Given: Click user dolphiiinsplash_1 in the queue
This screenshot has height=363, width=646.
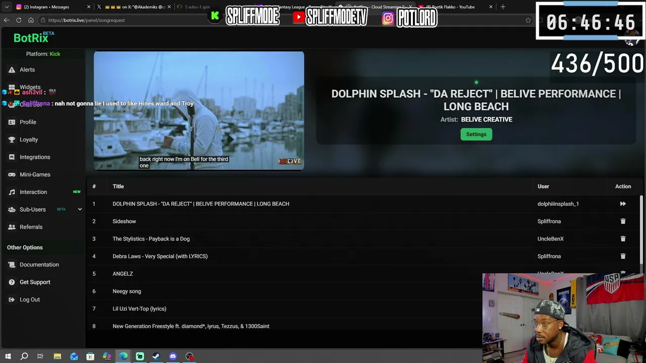Looking at the screenshot, I should click(x=558, y=204).
